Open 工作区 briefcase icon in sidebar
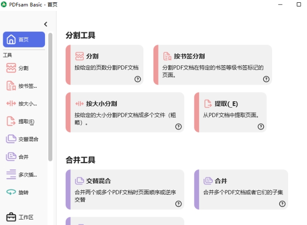Viewport: 307px width, 225px height. (x=11, y=217)
